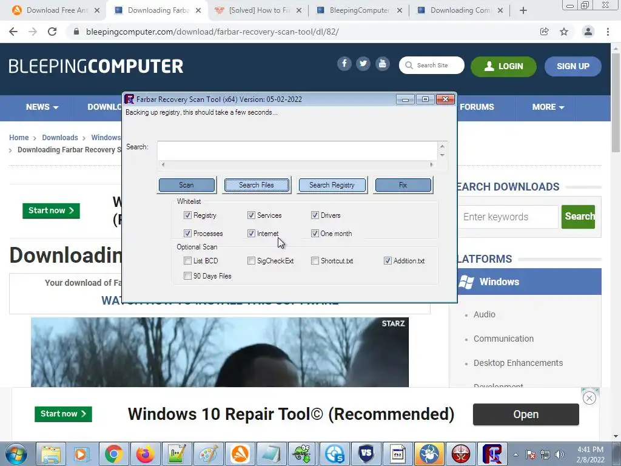Close the bottom ad banner
Image resolution: width=621 pixels, height=466 pixels.
point(589,398)
